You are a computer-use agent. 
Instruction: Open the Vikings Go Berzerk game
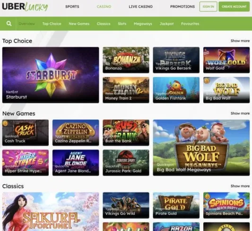click(x=176, y=60)
